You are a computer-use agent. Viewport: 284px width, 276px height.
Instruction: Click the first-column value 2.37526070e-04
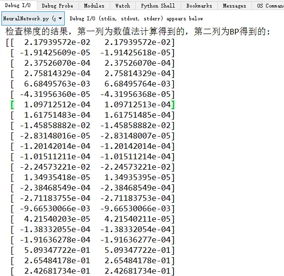point(57,63)
